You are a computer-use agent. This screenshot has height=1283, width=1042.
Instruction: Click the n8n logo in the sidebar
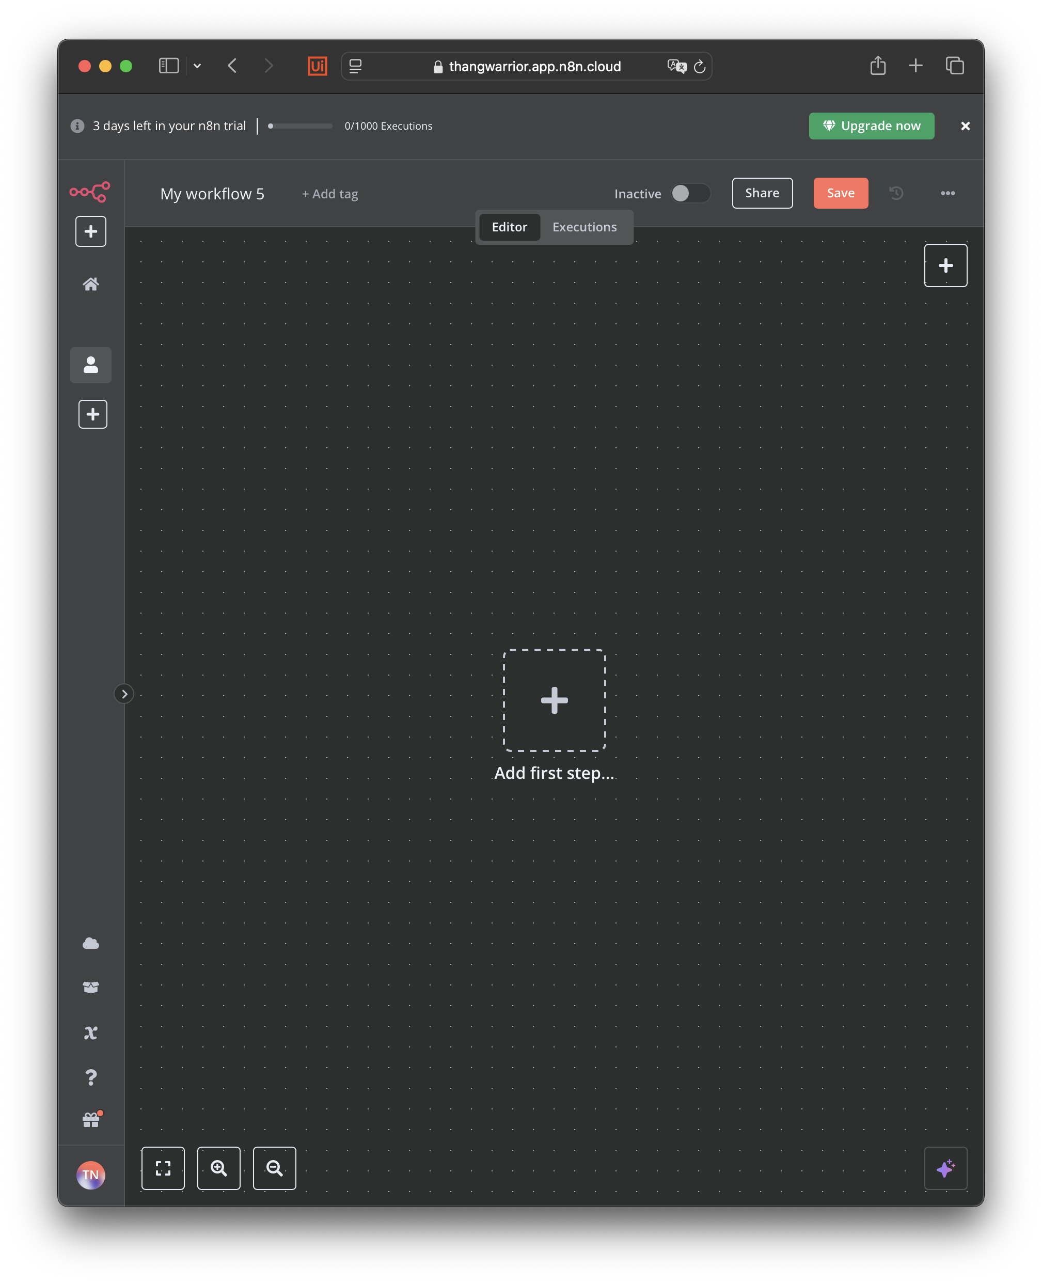click(90, 192)
